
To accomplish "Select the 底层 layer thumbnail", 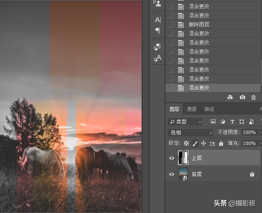I will tap(183, 174).
